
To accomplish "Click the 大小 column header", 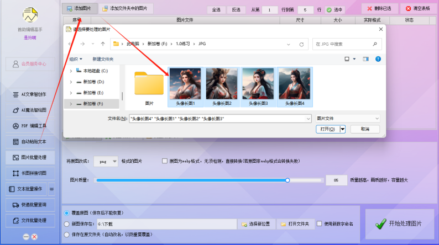I will click(x=338, y=20).
